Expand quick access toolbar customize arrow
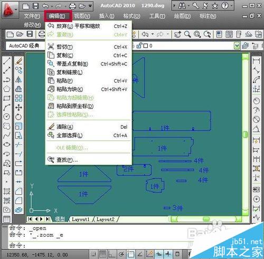The image size is (264, 259). [x=90, y=6]
